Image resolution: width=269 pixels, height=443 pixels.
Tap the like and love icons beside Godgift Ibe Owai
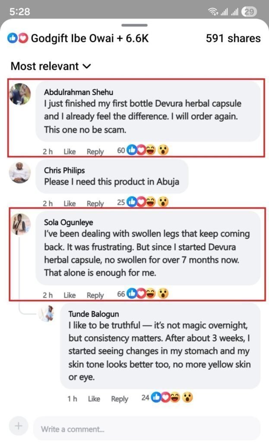click(x=18, y=38)
